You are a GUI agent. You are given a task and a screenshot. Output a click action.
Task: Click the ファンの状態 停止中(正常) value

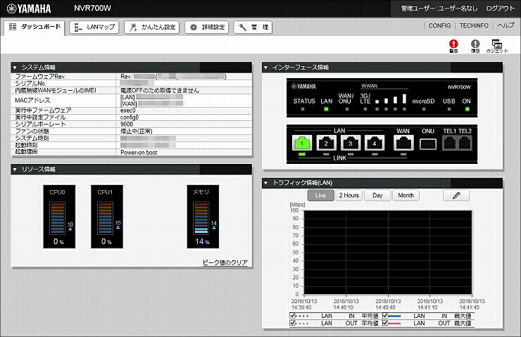click(x=136, y=131)
